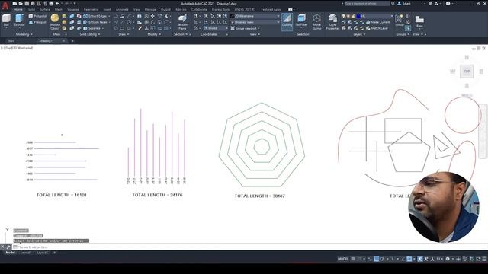Open the Single viewport dropdown
Image resolution: width=488 pixels, height=274 pixels.
click(x=246, y=28)
